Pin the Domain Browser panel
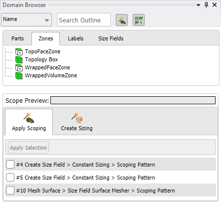Image resolution: width=221 pixels, height=206 pixels. tap(206, 5)
